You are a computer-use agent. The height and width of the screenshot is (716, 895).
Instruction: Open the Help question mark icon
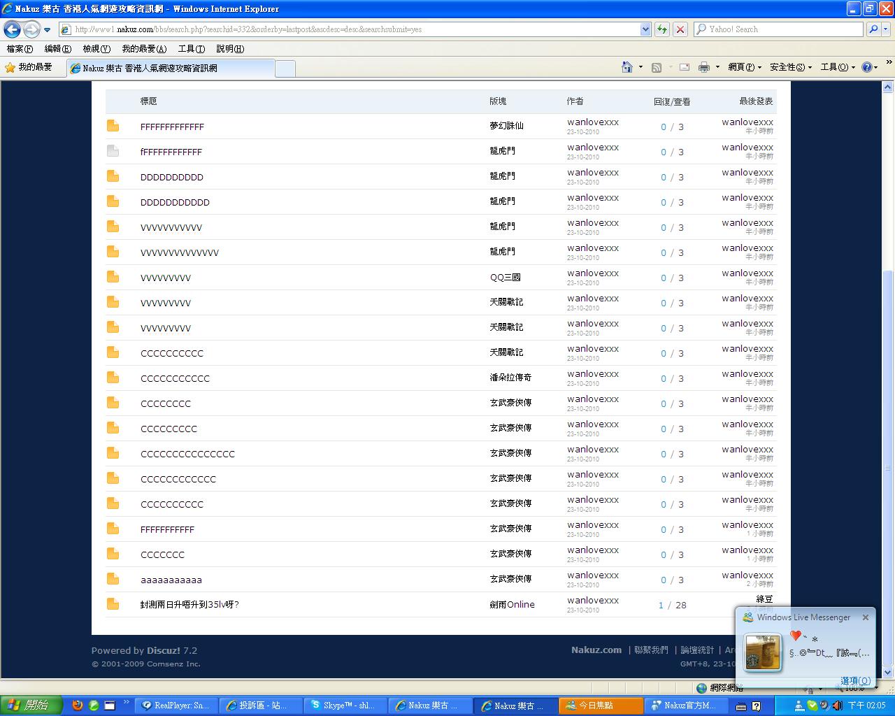(866, 67)
